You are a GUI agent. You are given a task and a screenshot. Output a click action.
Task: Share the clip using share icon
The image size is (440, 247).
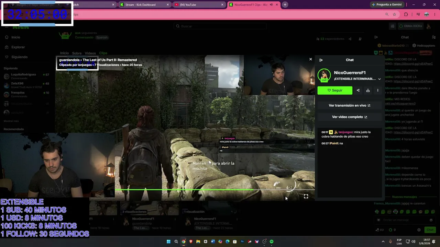coord(358,90)
